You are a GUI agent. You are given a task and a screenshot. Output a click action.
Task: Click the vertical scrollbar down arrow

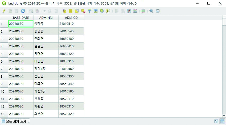click(224, 115)
